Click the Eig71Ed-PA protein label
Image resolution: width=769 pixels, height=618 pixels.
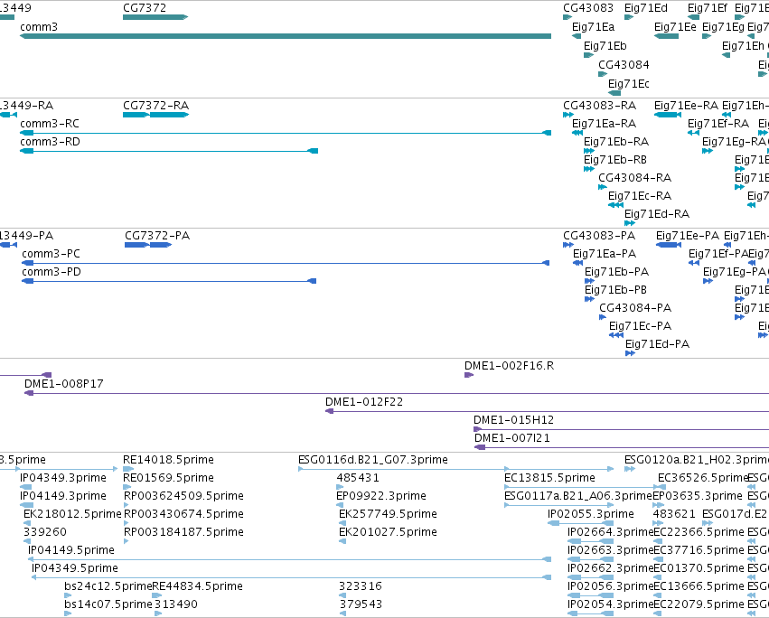[657, 344]
